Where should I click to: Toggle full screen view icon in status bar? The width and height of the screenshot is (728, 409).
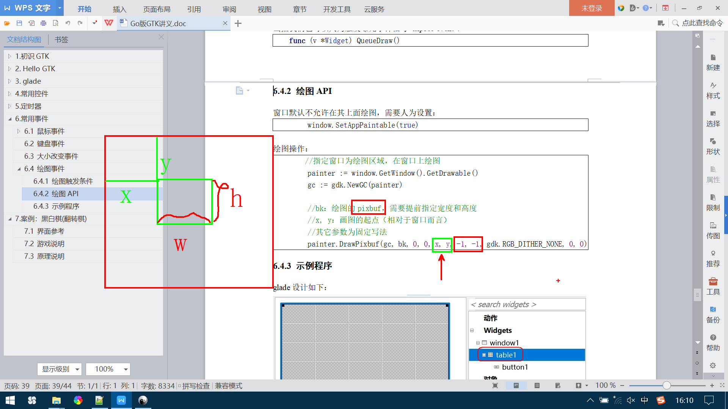[x=495, y=386]
